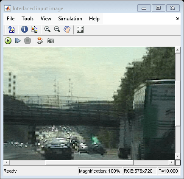The image size is (184, 179).
Task: Click the Export to Image Tool icon
Action: tap(11, 29)
